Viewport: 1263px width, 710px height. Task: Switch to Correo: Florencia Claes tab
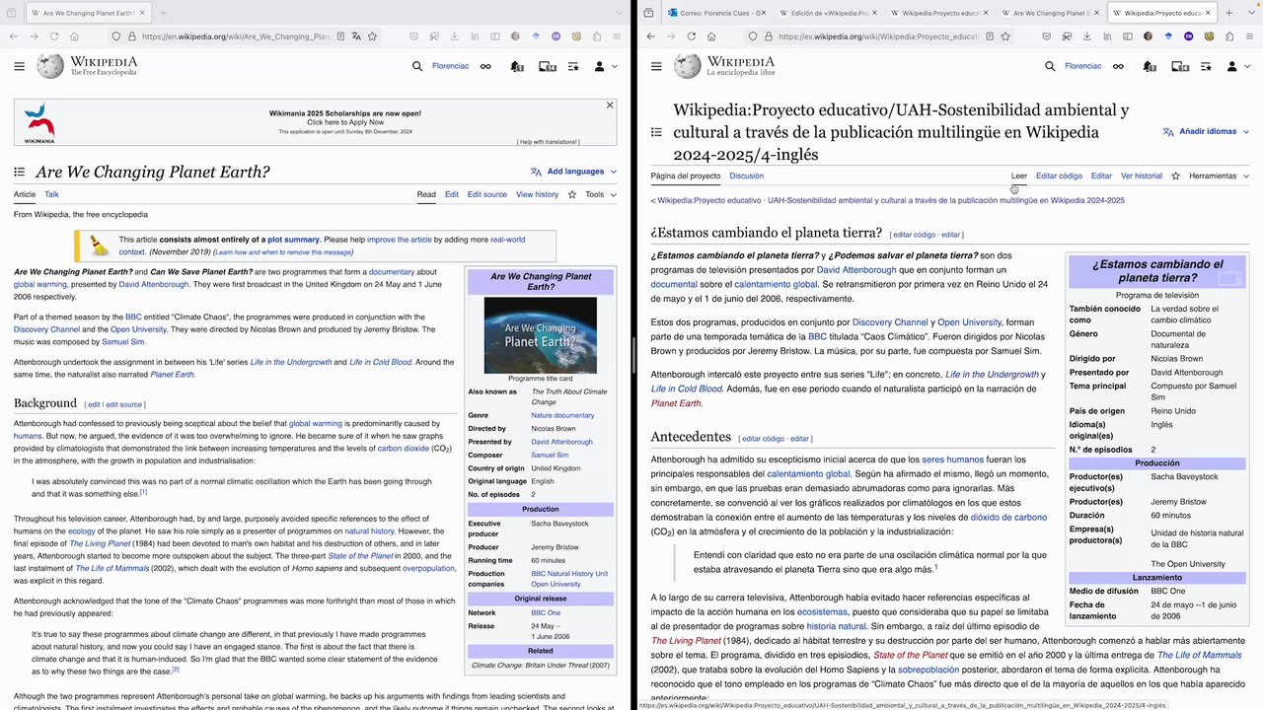click(717, 13)
